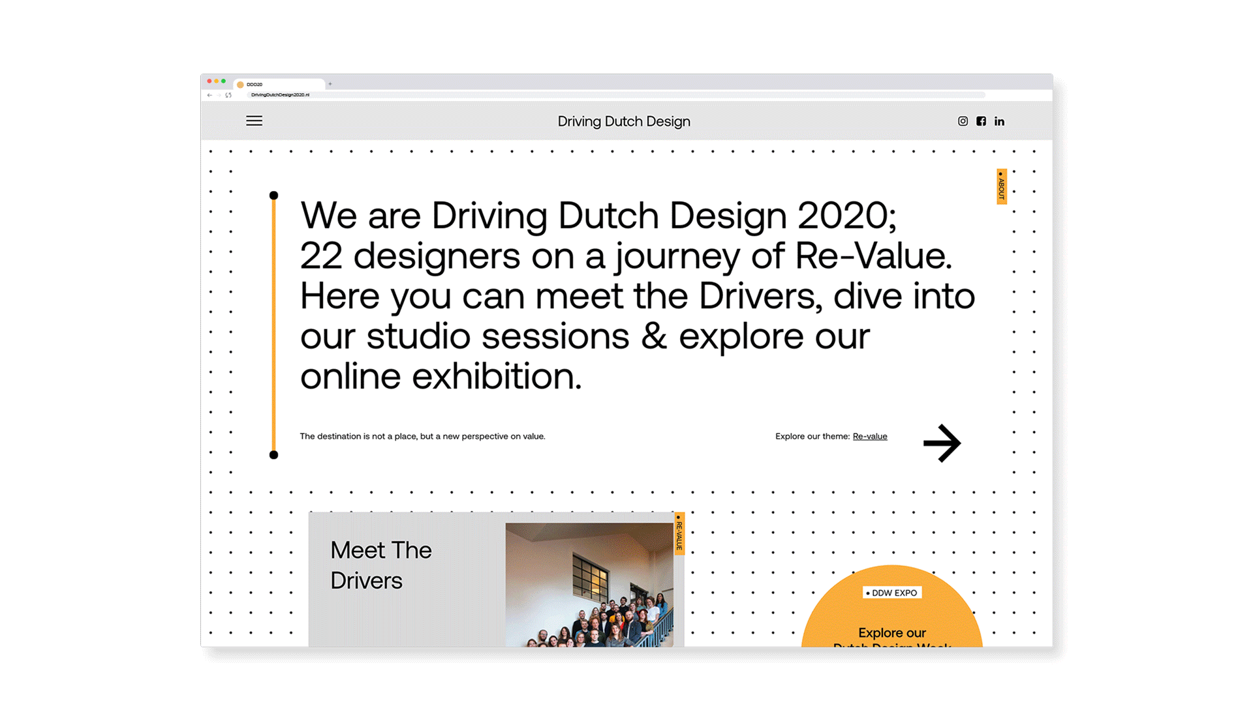This screenshot has height=721, width=1253.
Task: Click the orange ABOUT side tab
Action: 1001,187
